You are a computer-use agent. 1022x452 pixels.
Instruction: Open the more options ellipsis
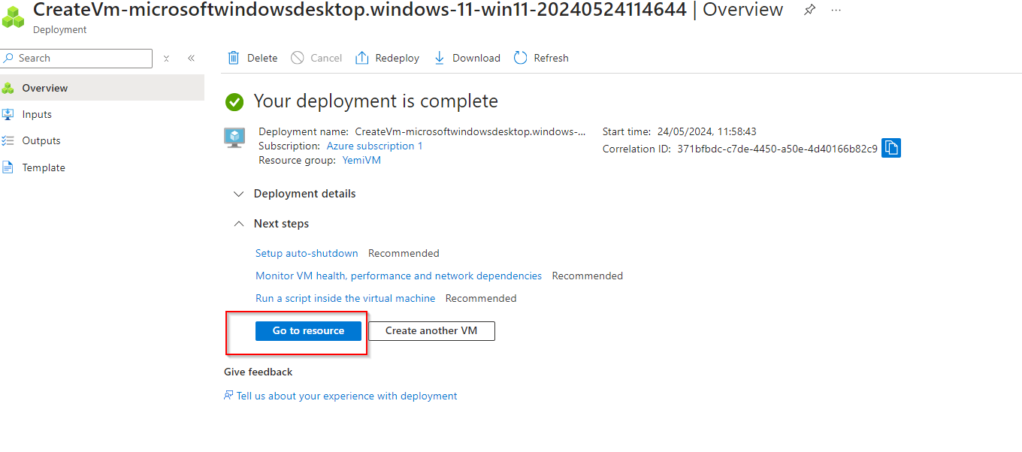(x=836, y=11)
